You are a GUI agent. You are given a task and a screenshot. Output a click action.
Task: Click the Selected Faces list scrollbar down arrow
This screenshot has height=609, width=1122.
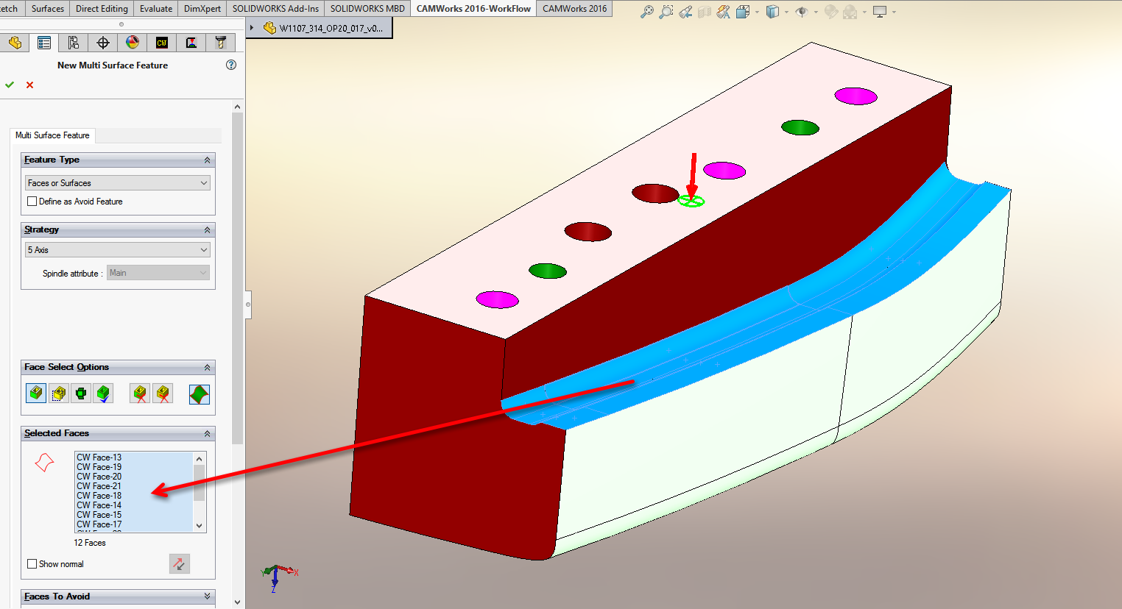[199, 526]
